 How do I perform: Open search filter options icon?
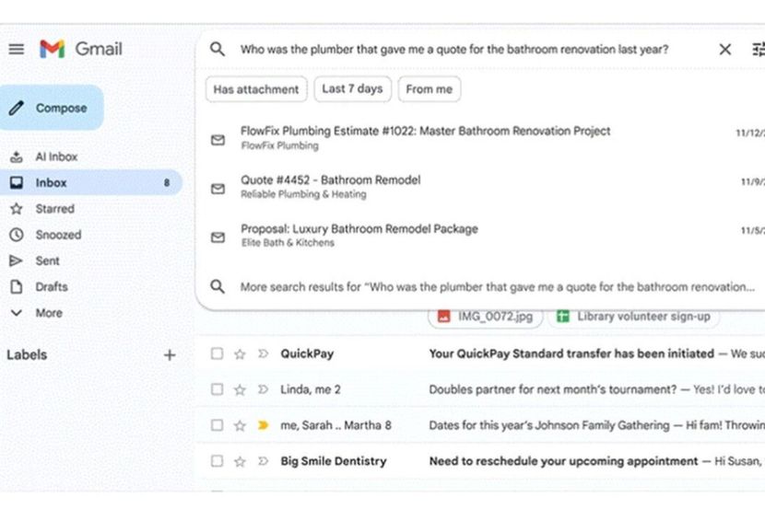coord(758,50)
